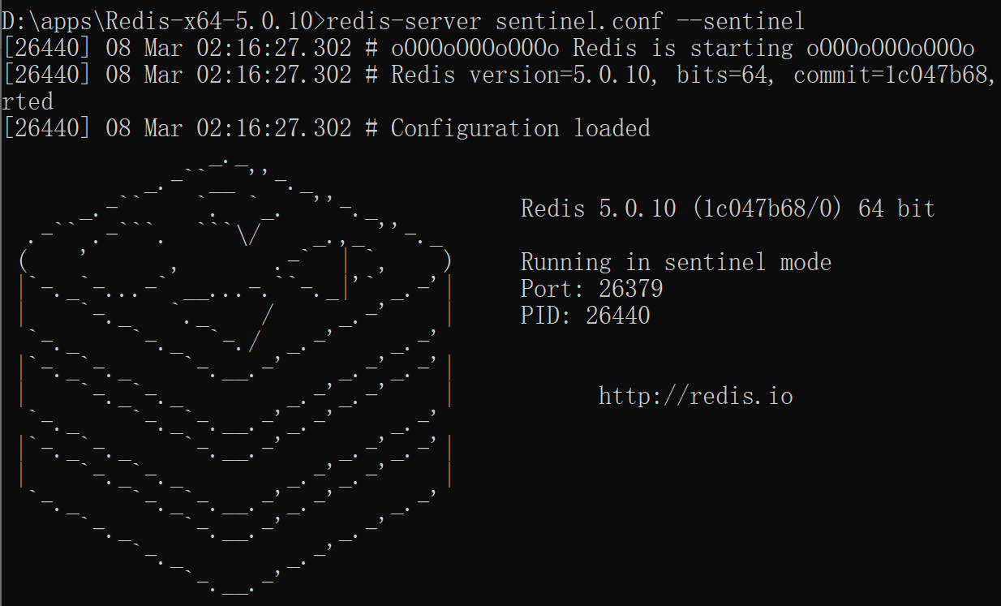The image size is (1001, 606).
Task: Click the D:\apps\Redis-x64-5.0.10 prompt path
Action: click(157, 21)
